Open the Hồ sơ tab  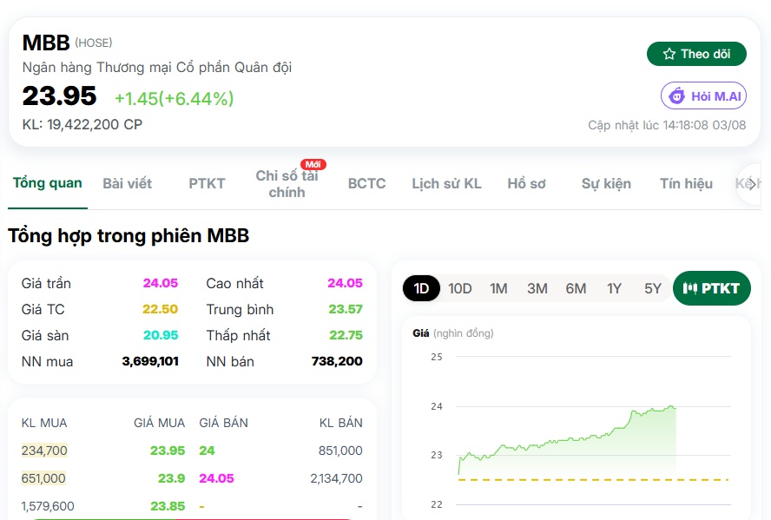[x=527, y=183]
